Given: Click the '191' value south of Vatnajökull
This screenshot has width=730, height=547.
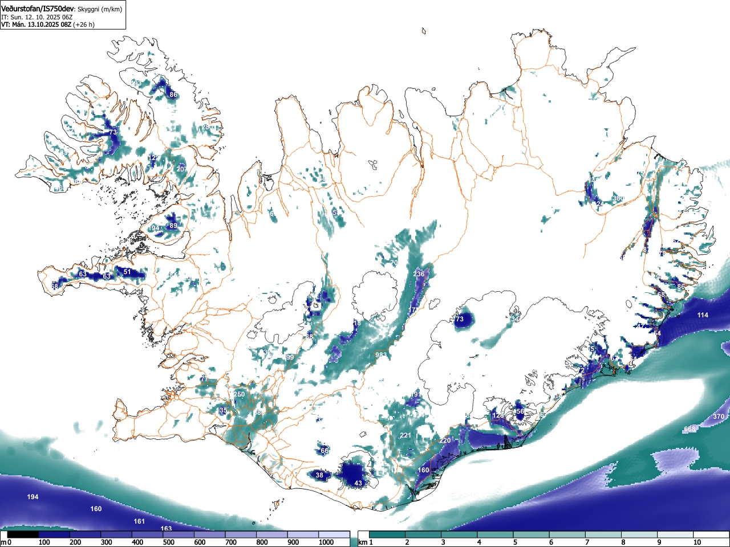Looking at the screenshot, I should [x=416, y=394].
